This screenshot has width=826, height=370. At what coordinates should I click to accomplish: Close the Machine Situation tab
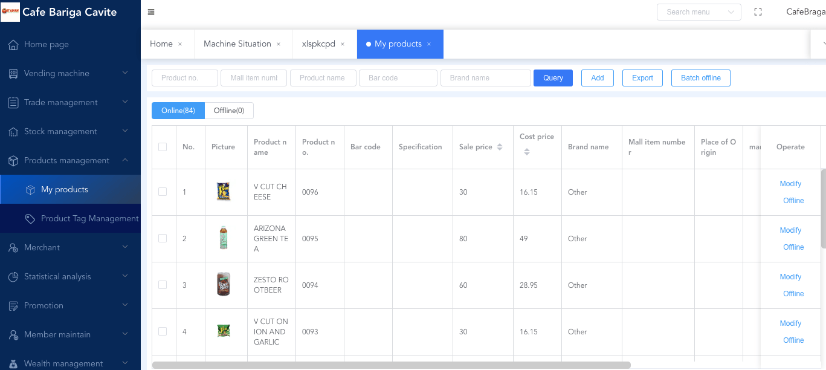click(279, 44)
